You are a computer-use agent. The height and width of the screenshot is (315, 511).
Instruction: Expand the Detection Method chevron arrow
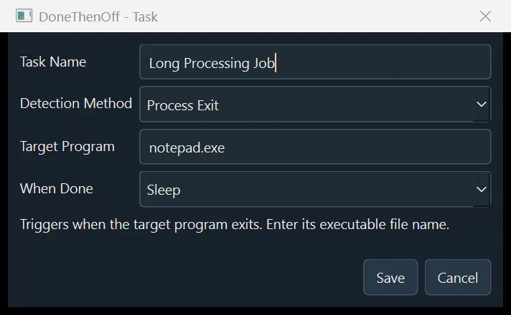[482, 105]
